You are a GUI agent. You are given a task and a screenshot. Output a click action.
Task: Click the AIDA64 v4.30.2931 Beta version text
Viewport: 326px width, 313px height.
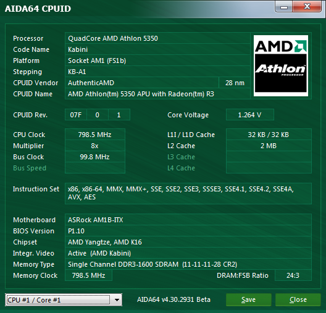click(173, 299)
